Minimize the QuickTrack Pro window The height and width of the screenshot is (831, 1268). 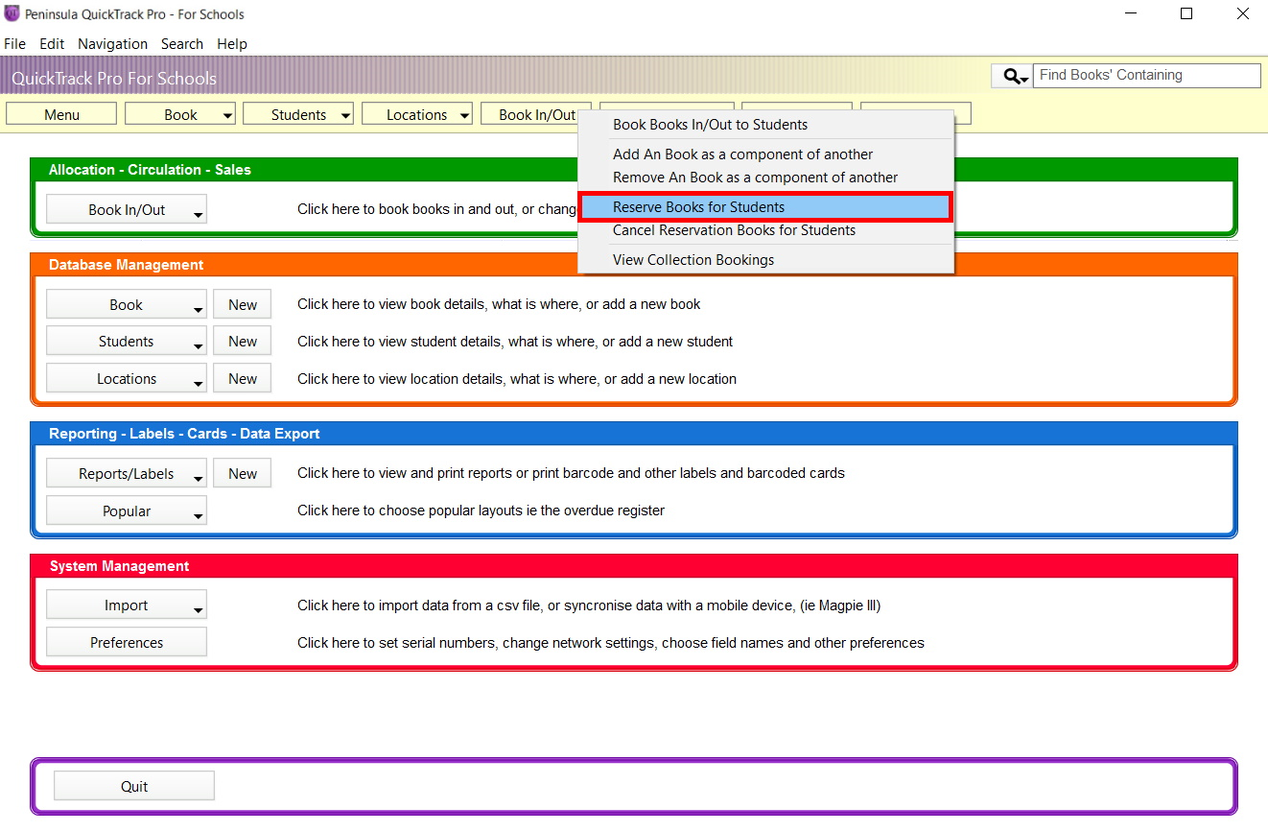[x=1130, y=14]
